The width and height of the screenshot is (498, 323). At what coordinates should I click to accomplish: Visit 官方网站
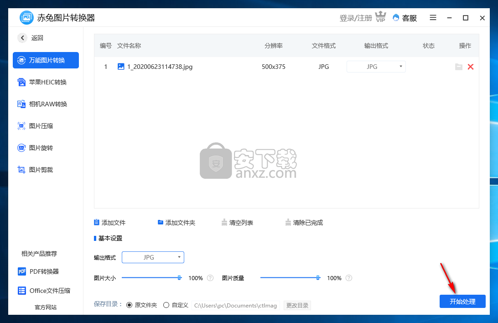46,307
